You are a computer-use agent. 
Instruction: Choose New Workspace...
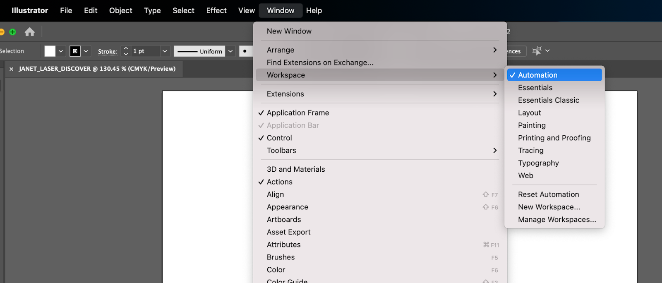(x=554, y=207)
